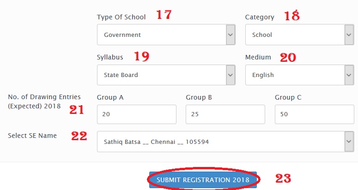
Task: Click the Group B label
Action: [199, 97]
